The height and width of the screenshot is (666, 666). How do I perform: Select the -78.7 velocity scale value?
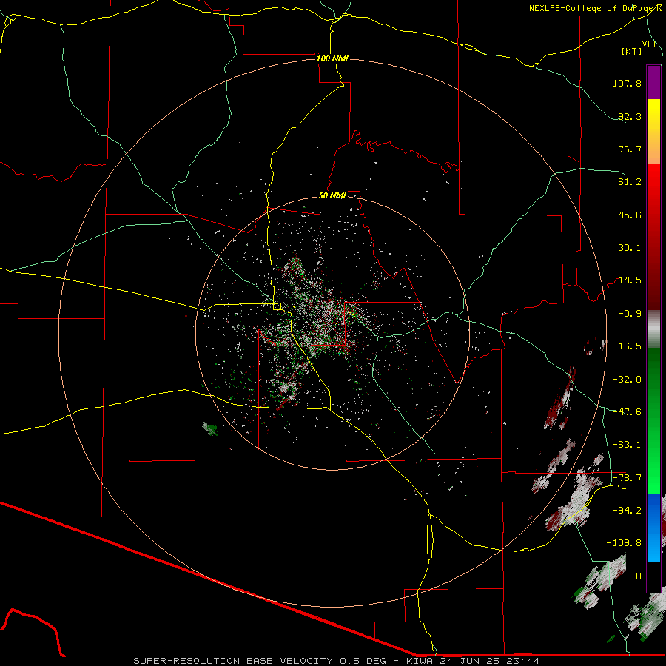point(627,478)
